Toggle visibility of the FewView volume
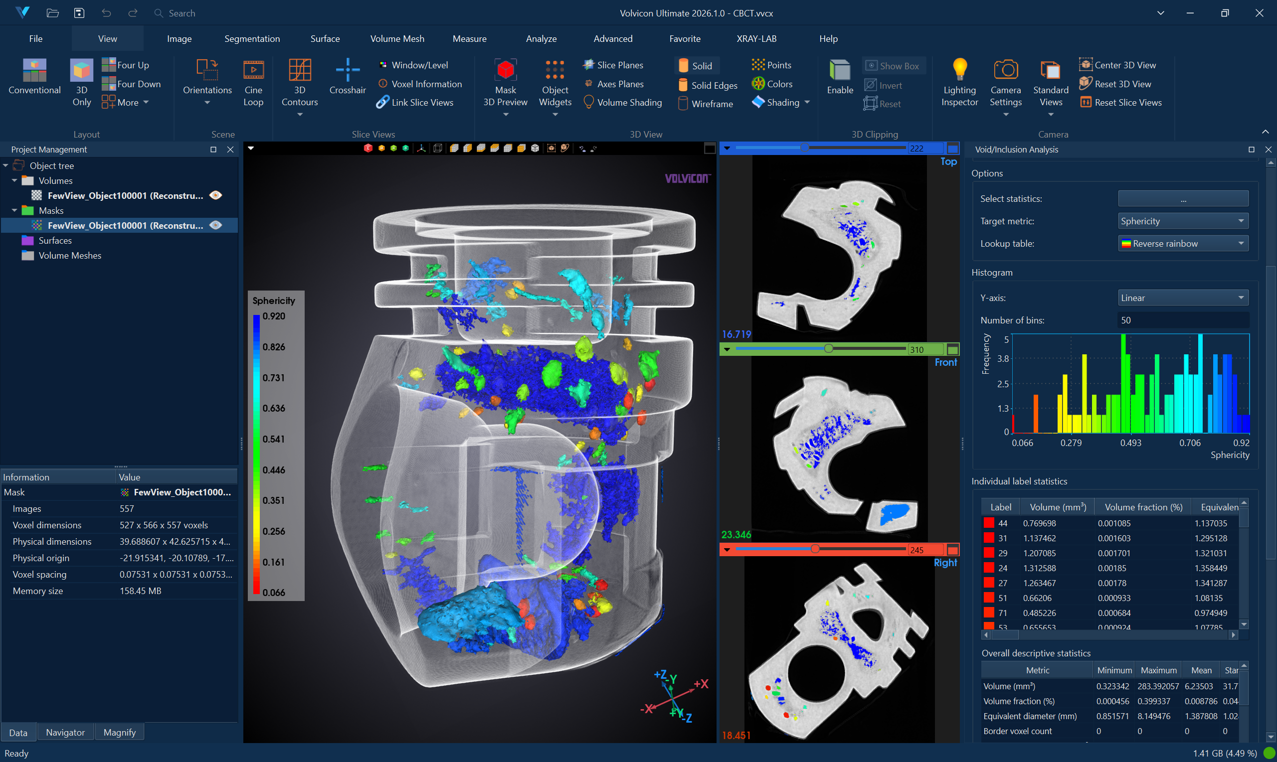1277x762 pixels. pos(216,195)
